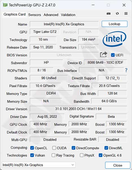Screen dimensions: 132x170
Task: Expand the Intel Iris Xe Graphics dropdown
Action: [39, 165]
